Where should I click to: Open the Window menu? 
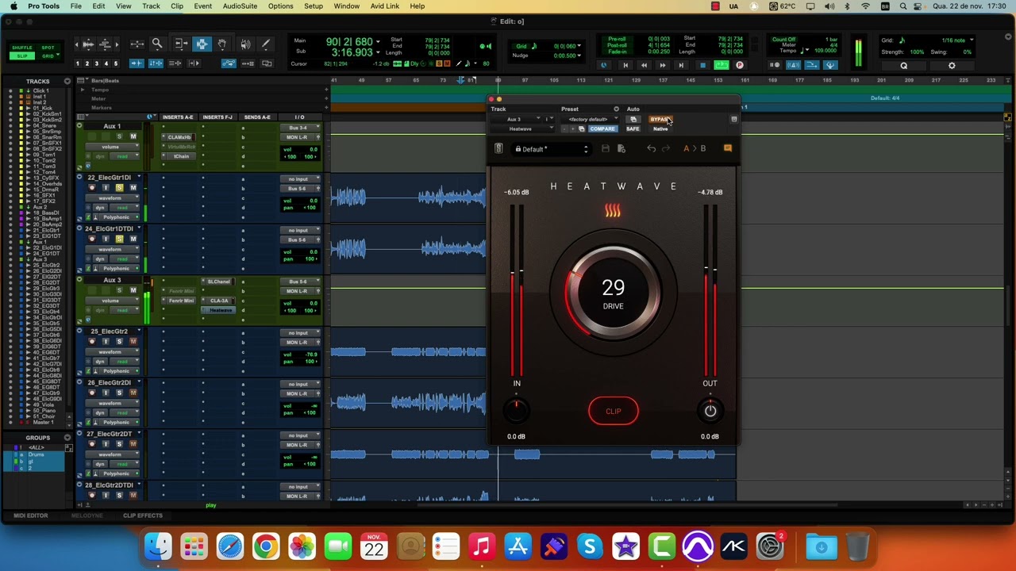click(346, 6)
